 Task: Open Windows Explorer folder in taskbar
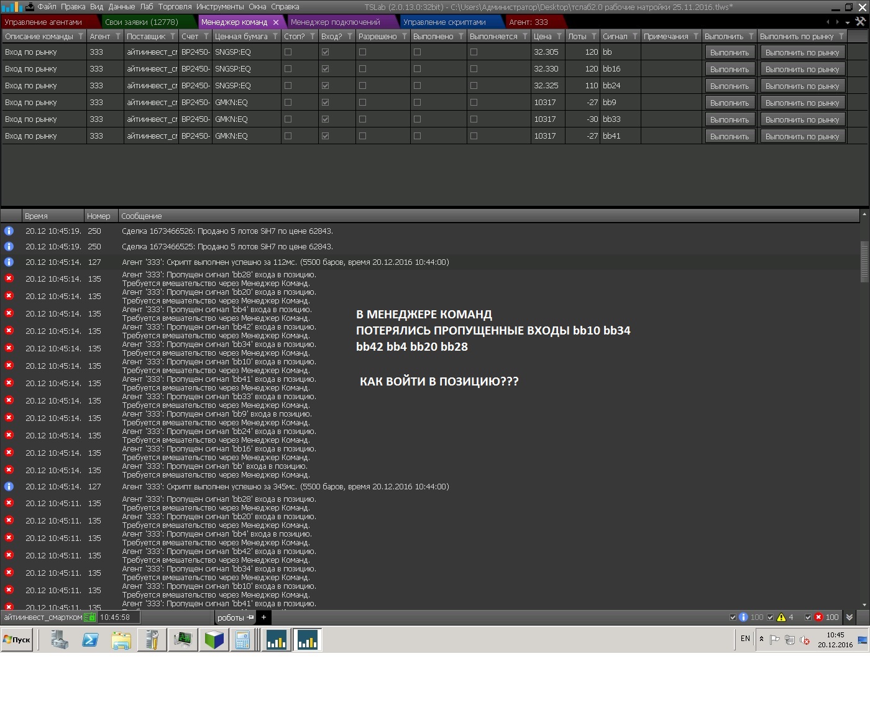121,640
